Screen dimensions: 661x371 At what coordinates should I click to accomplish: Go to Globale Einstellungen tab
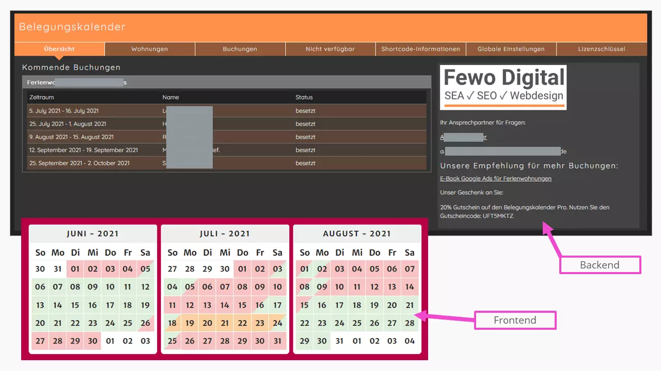point(511,49)
